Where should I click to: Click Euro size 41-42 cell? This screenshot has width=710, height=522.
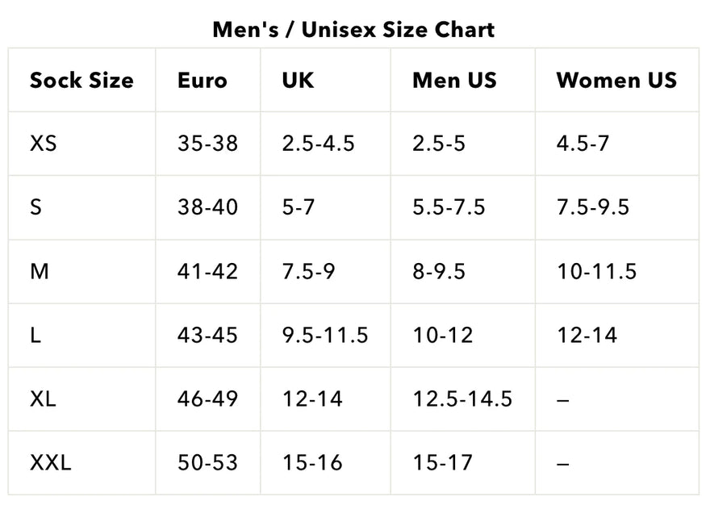pyautogui.click(x=208, y=271)
